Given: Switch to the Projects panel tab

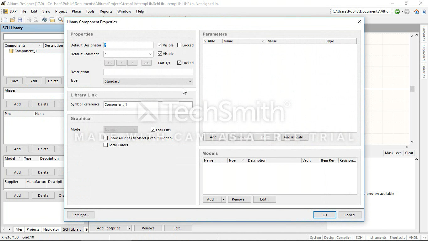Looking at the screenshot, I should pyautogui.click(x=33, y=229).
